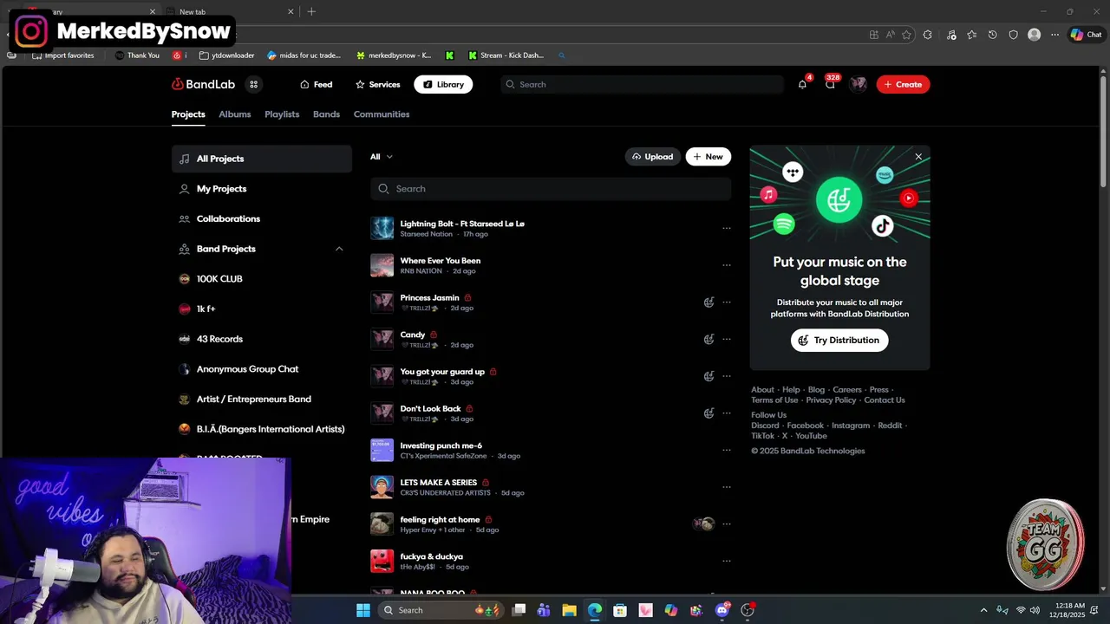This screenshot has height=624, width=1110.
Task: Open the Services menu
Action: pyautogui.click(x=377, y=84)
